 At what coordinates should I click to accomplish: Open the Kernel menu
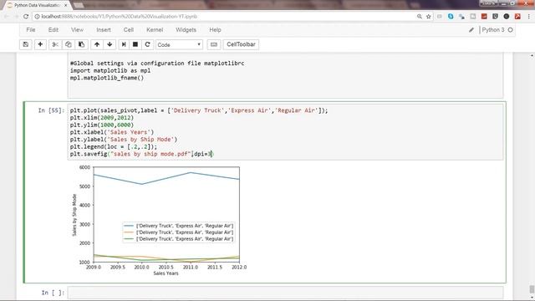(155, 30)
